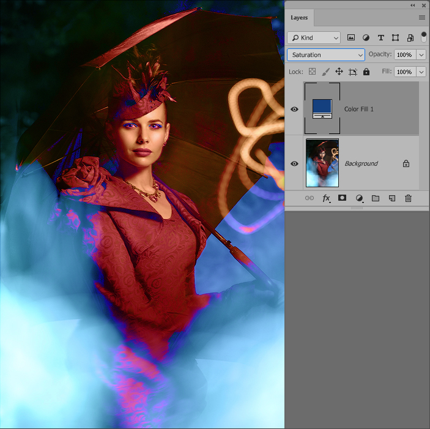Click the Fill label
The width and height of the screenshot is (430, 429).
(x=387, y=72)
